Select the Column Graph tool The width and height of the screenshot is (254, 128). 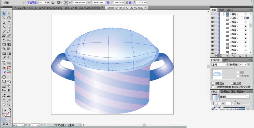[9, 63]
